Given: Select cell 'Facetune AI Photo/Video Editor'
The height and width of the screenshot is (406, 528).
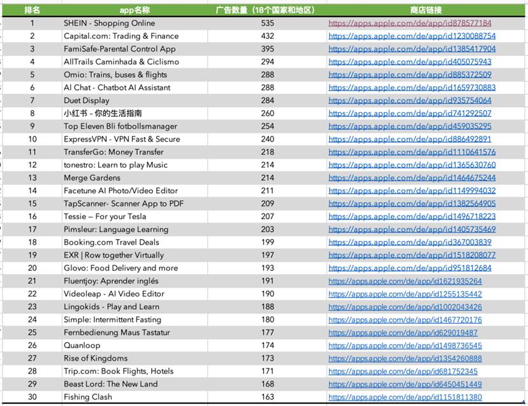Looking at the screenshot, I should pos(135,191).
